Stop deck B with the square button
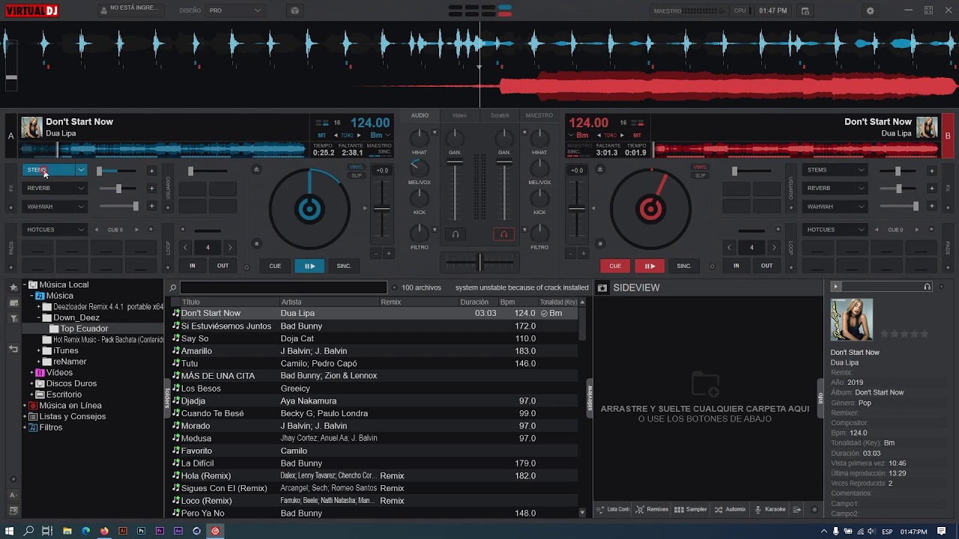959x539 pixels. 600,243
